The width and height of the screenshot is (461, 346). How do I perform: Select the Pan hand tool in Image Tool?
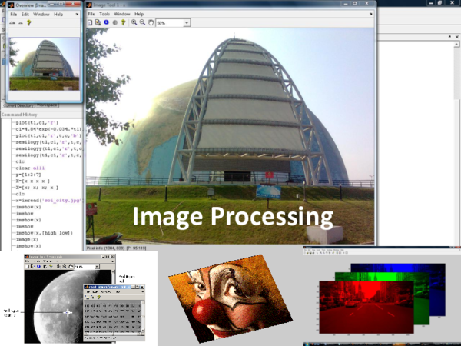point(151,22)
